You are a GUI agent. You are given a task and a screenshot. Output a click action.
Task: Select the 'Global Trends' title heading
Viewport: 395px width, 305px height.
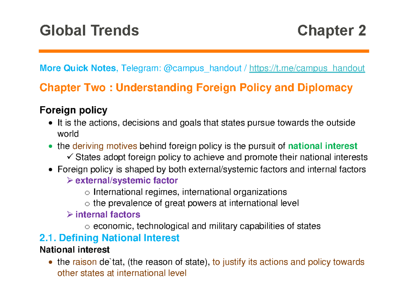90,31
